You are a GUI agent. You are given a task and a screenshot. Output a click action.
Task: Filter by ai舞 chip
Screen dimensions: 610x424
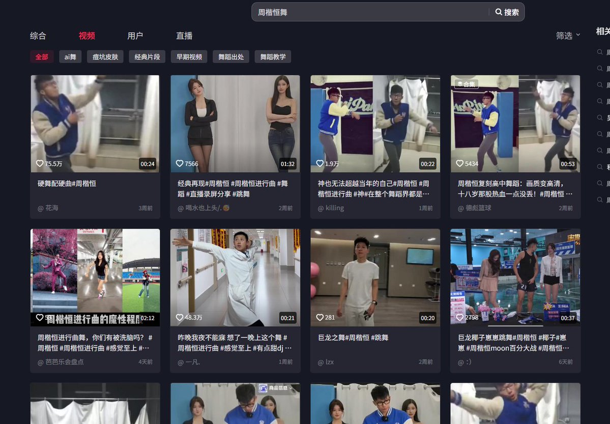click(70, 57)
